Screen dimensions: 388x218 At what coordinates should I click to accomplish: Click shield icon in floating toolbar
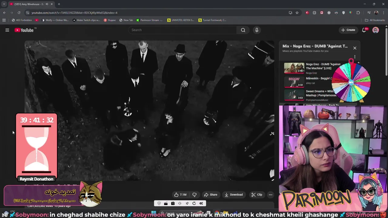coord(159,203)
